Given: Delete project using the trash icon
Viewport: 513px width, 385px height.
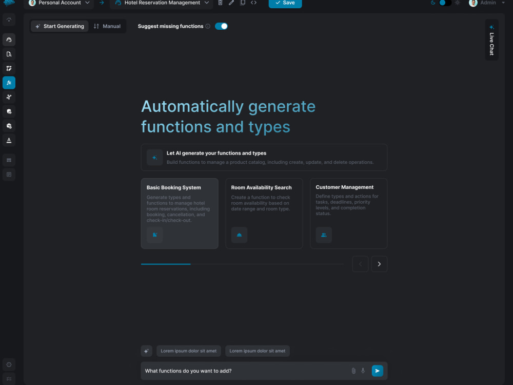Looking at the screenshot, I should click(220, 3).
